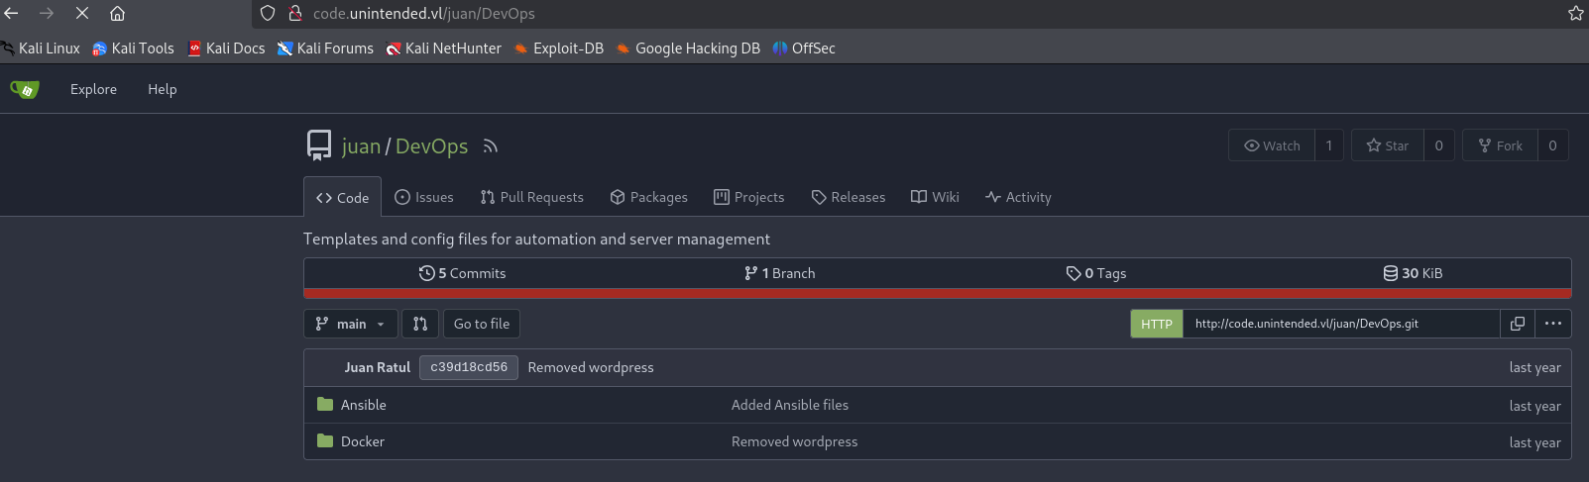This screenshot has height=482, width=1589.
Task: View the 5 Commits history
Action: pyautogui.click(x=463, y=273)
